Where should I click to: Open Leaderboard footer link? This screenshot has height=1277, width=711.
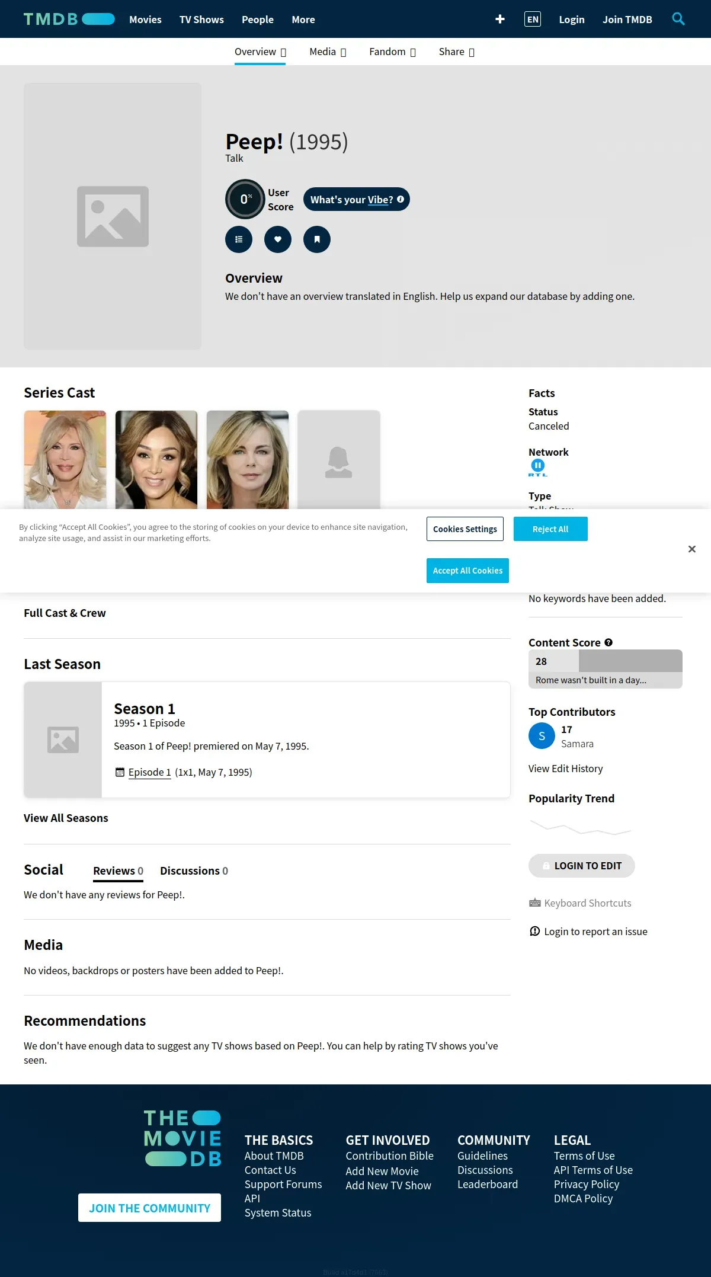(488, 1184)
